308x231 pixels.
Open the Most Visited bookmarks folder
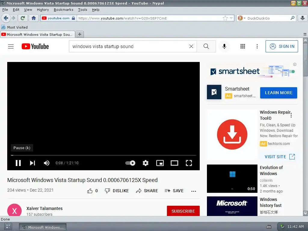(14, 27)
